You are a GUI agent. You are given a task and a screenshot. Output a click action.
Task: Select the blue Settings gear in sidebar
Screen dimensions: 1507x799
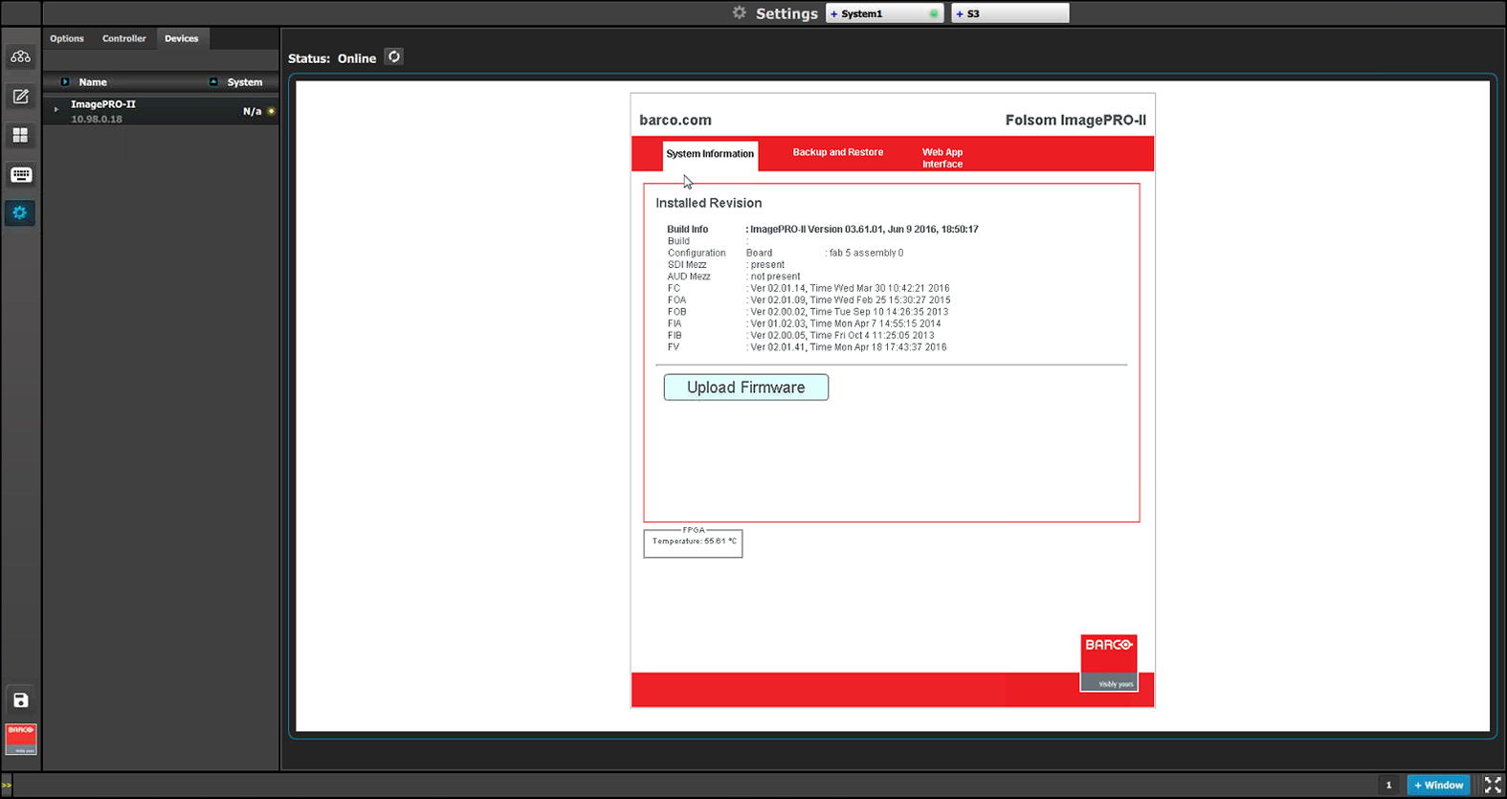click(x=20, y=212)
